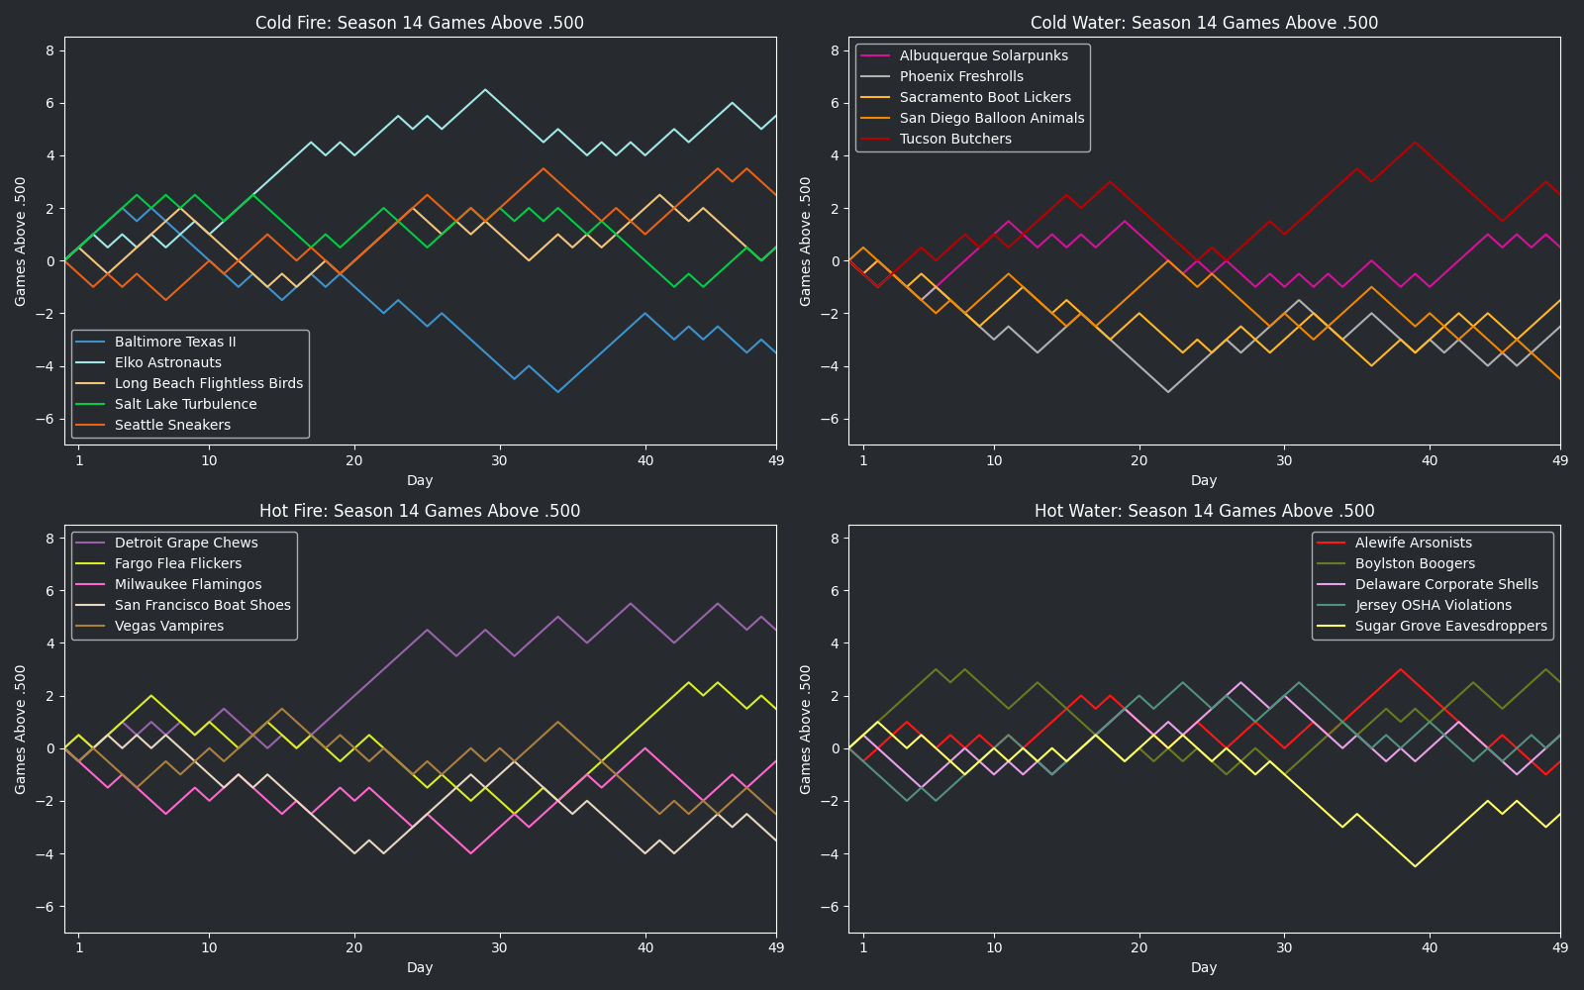The height and width of the screenshot is (990, 1584).
Task: Click the Vegas Vampires legend entry
Action: coord(168,627)
